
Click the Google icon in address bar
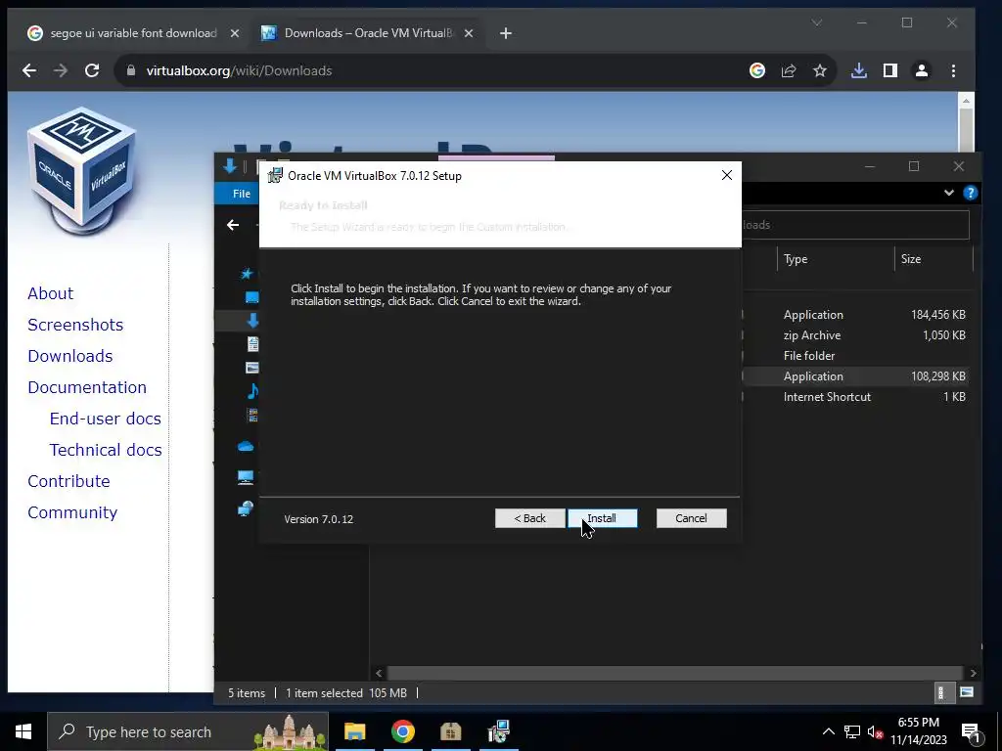(x=757, y=70)
